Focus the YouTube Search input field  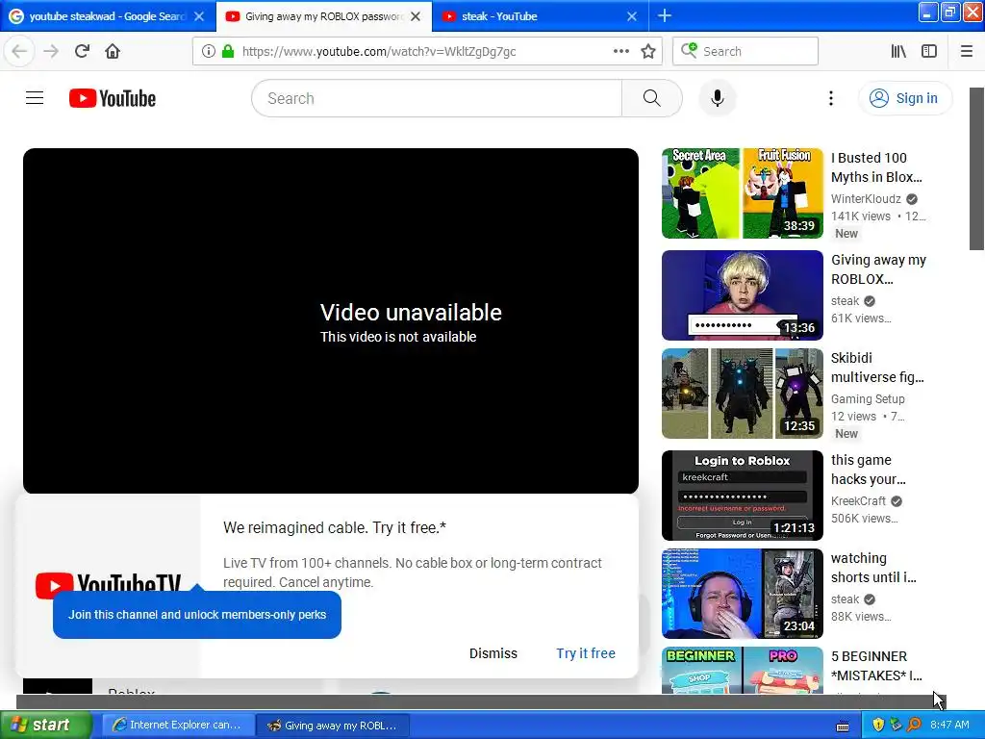click(437, 98)
